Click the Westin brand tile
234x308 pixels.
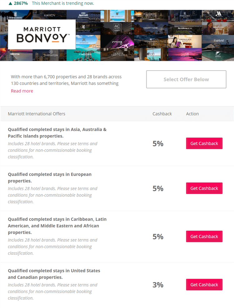tap(16, 54)
